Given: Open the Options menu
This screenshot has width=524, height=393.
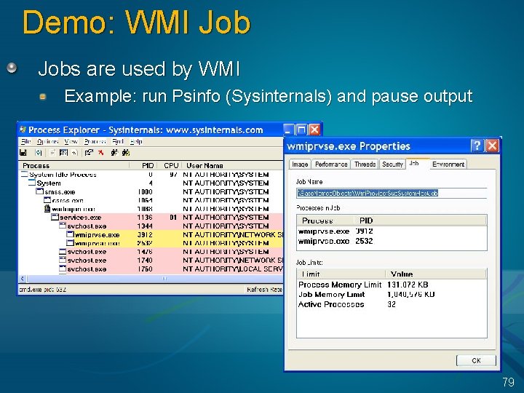Looking at the screenshot, I should point(48,142).
